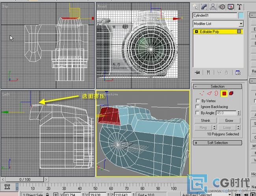Expand the Soft Selection rollout
The height and width of the screenshot is (196, 256).
tap(217, 143)
